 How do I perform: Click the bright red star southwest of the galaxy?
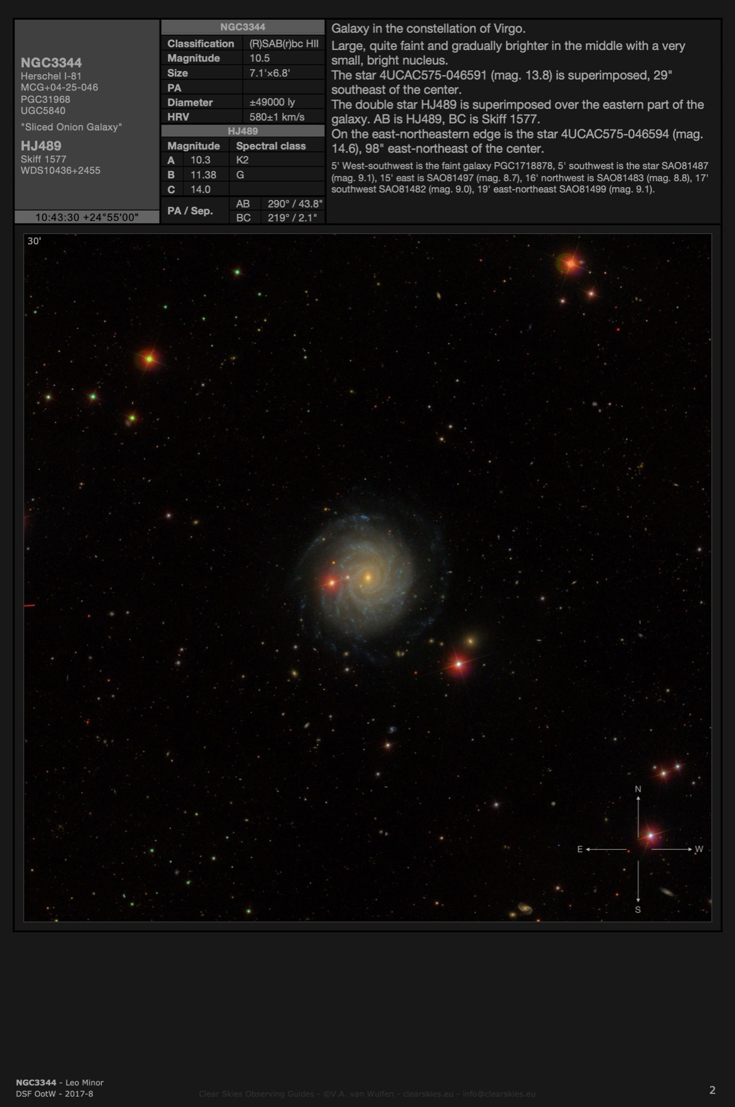459,664
